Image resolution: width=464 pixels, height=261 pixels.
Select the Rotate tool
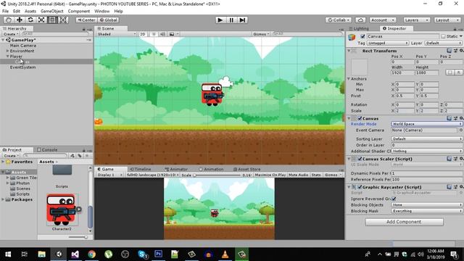30,20
